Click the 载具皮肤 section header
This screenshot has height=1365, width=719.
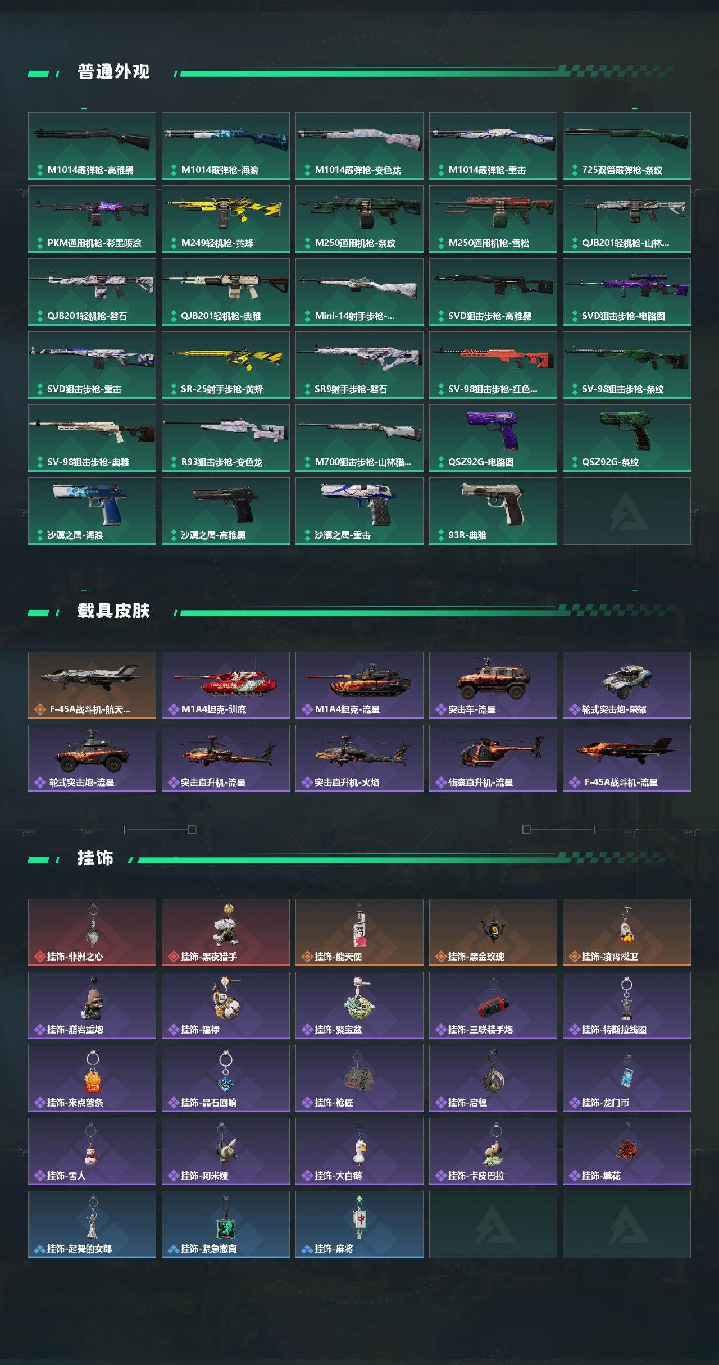(x=113, y=611)
